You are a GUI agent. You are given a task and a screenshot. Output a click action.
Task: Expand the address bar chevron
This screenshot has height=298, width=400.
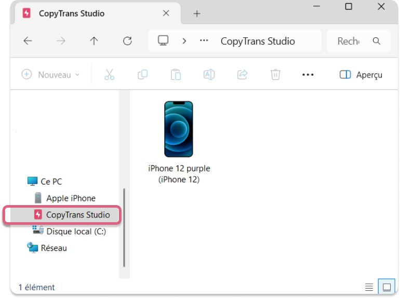click(184, 41)
